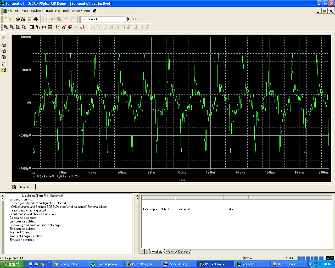Click the Zoom In magnifier icon
This screenshot has width=335, height=268.
click(x=5, y=27)
